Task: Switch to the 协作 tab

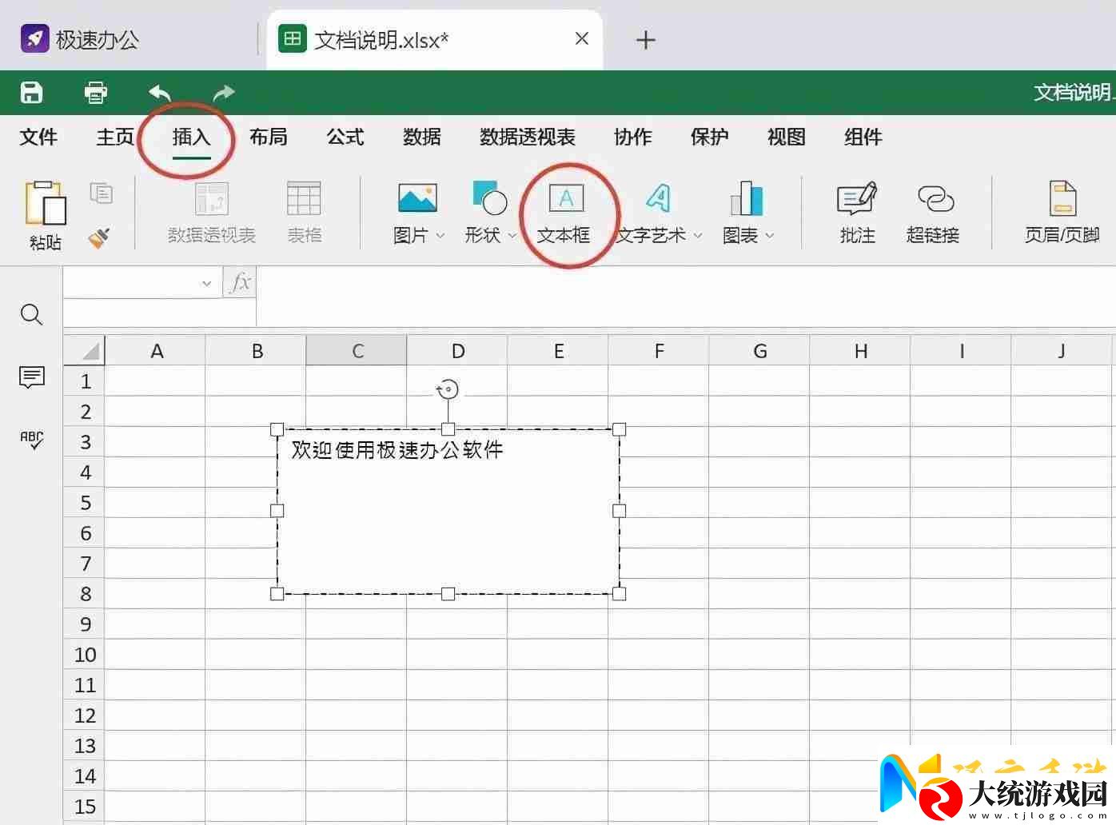Action: 633,137
